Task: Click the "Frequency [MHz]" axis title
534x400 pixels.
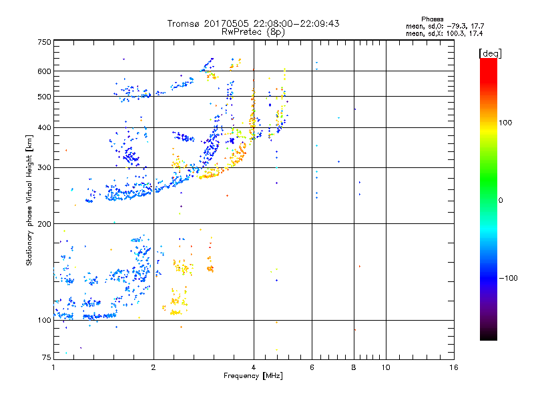Action: pos(253,376)
